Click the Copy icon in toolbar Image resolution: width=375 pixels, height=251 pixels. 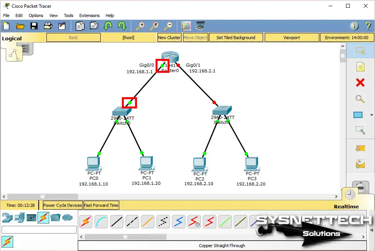[80, 26]
